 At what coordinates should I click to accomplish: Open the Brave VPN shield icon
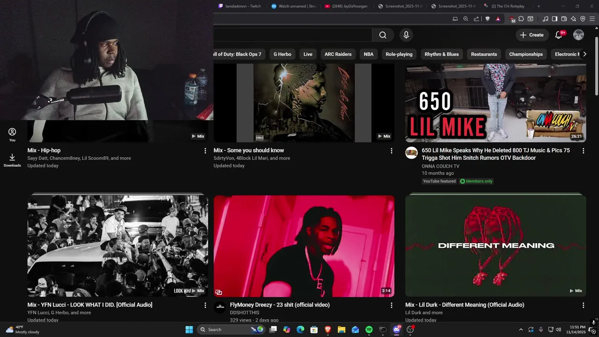coord(583,19)
